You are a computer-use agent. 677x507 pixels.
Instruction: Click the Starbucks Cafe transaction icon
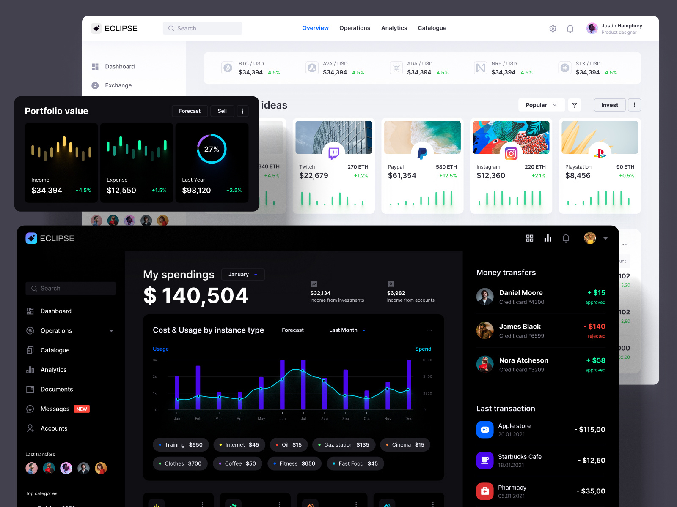point(485,461)
